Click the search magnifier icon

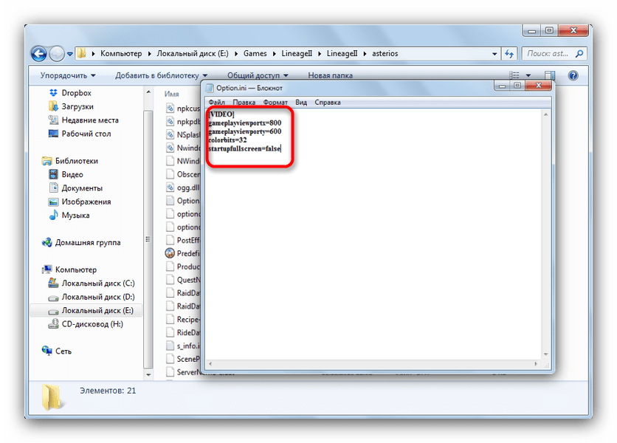pyautogui.click(x=579, y=54)
